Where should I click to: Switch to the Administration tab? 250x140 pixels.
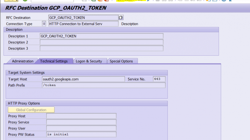[x=23, y=61]
